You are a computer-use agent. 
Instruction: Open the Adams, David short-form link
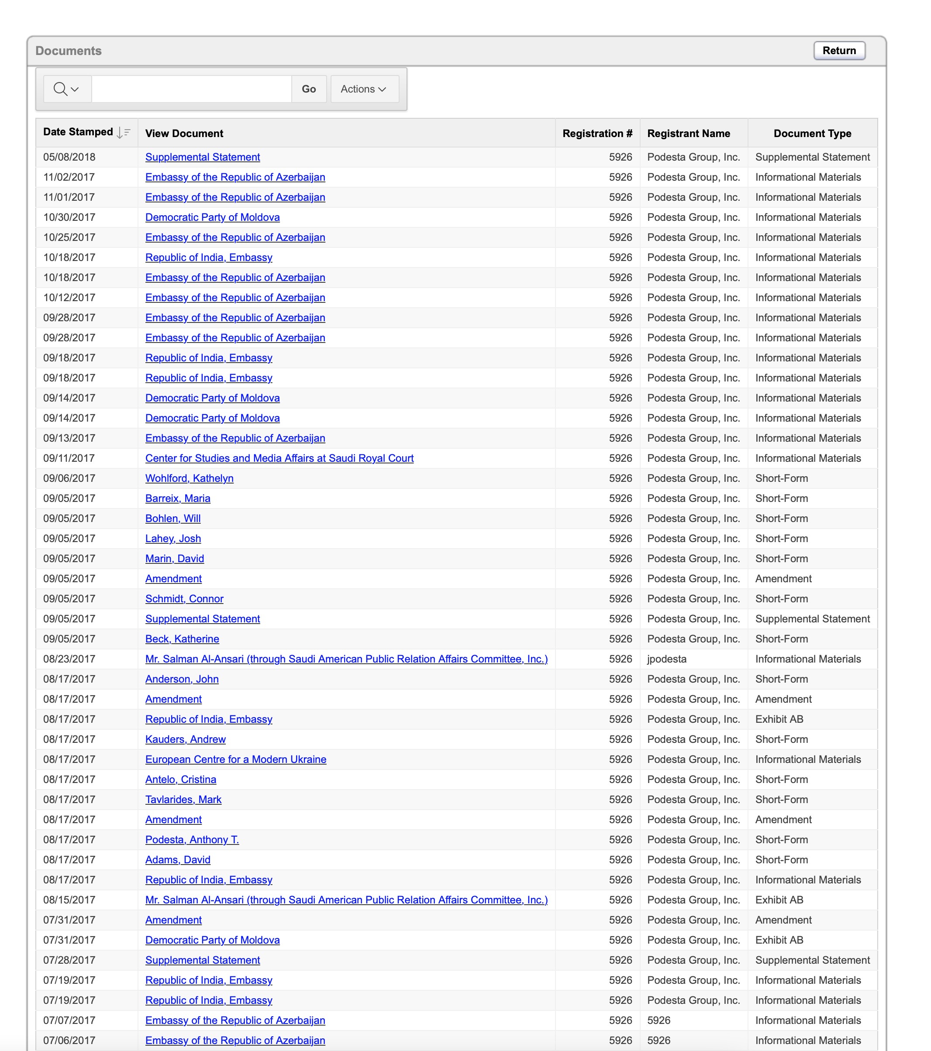point(177,859)
